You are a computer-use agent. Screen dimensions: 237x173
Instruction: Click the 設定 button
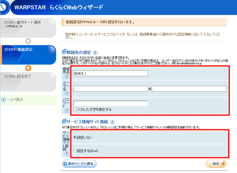216,164
